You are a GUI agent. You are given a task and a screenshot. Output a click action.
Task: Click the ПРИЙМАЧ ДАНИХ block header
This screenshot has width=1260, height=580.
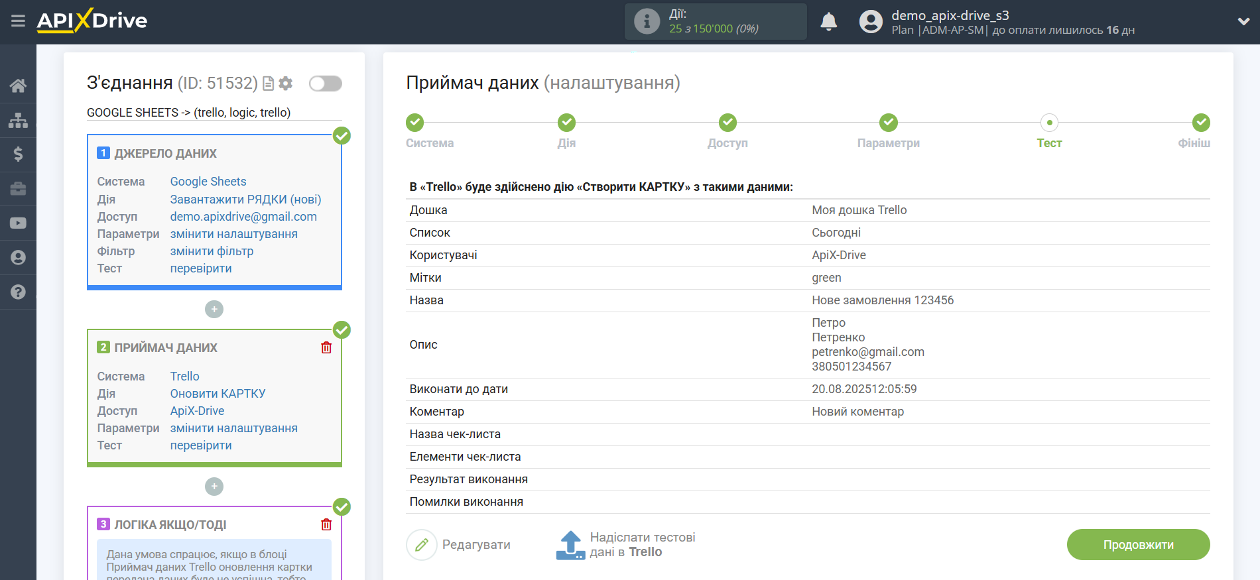tap(166, 348)
